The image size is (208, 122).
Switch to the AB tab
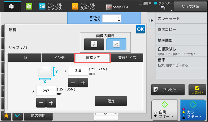click(24, 58)
